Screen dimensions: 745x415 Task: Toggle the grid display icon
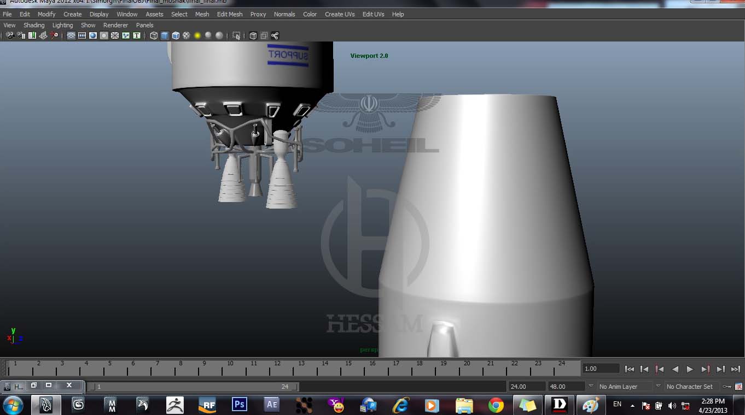(x=71, y=35)
